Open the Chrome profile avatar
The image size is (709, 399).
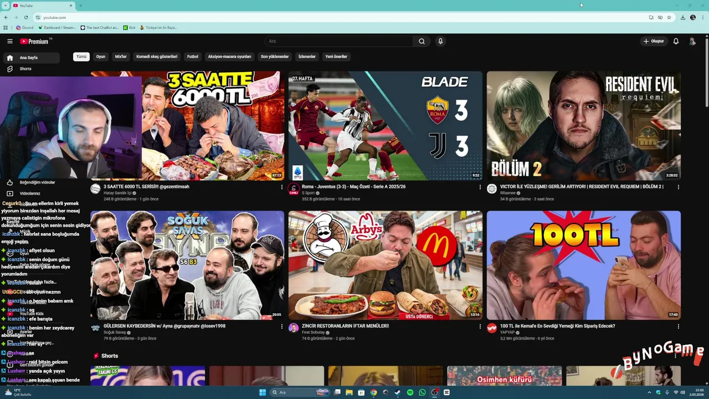click(693, 17)
